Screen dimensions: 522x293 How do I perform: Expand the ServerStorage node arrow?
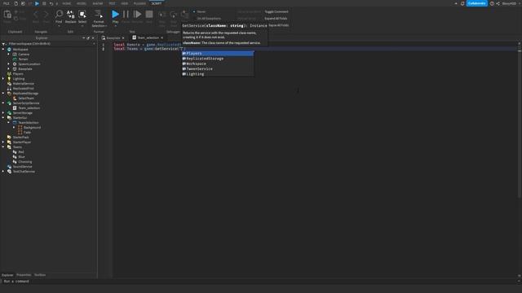(3, 113)
